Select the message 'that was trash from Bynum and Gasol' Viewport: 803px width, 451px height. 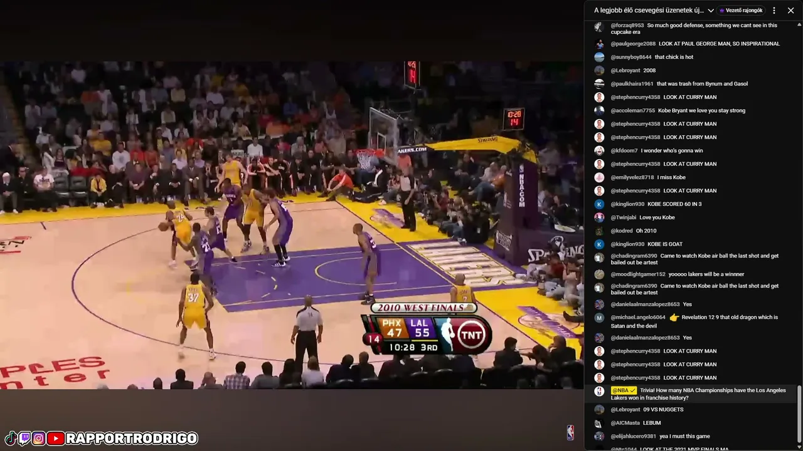[702, 84]
